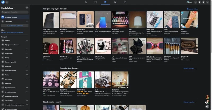Expand the Rozrywka category chevron
This screenshot has width=212, height=110.
[27, 66]
